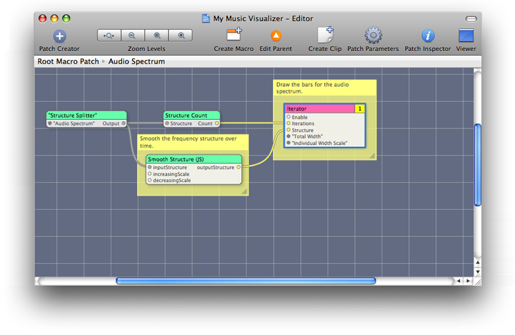Open the Patch Creator
Image resolution: width=515 pixels, height=335 pixels.
(x=59, y=36)
